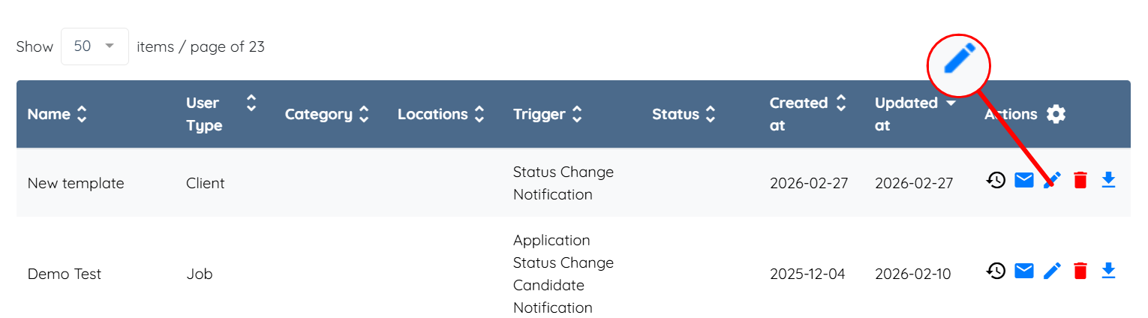The width and height of the screenshot is (1148, 318).
Task: Click mail icon in New template row
Action: coord(1024,180)
